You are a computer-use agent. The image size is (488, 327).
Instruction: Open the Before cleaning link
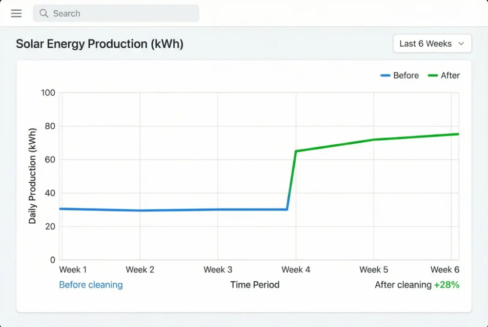[x=91, y=285]
